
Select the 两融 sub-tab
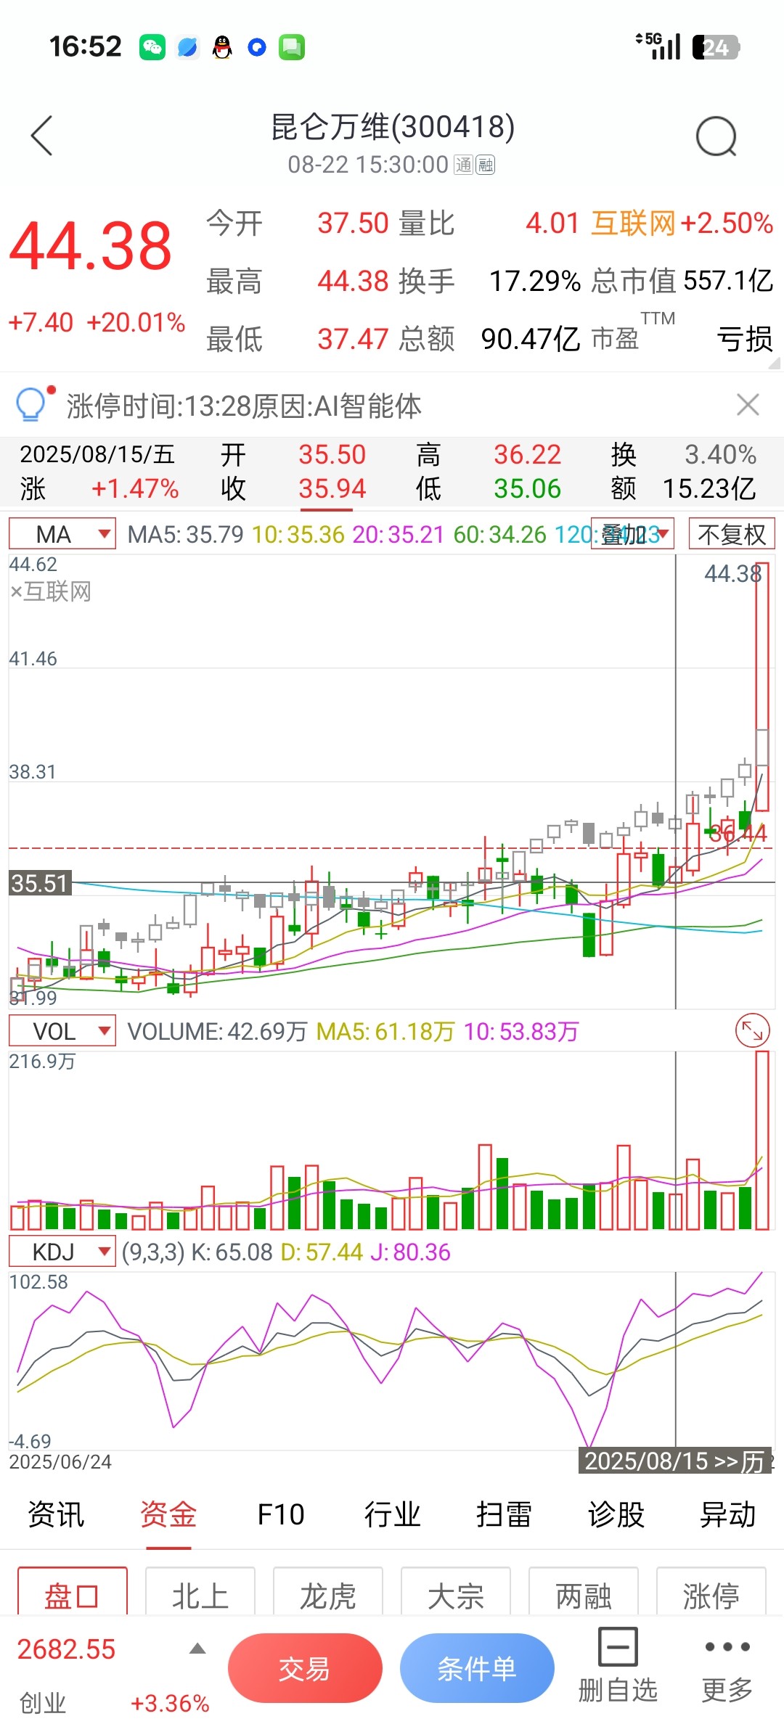(x=584, y=1592)
